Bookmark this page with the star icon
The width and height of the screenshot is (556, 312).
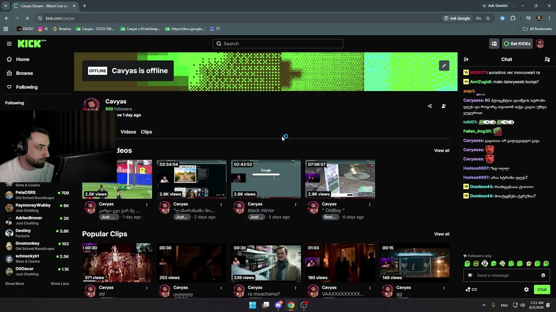click(488, 18)
